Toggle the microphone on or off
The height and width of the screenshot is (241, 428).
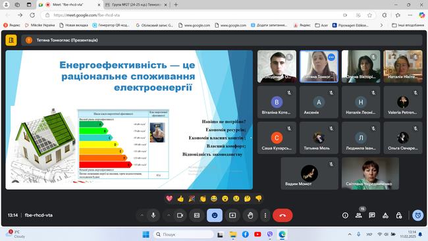coord(153,215)
